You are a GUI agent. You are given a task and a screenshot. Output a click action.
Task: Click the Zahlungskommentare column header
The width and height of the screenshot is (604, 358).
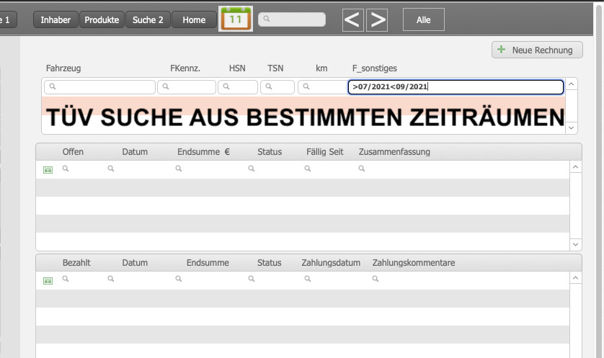(x=414, y=263)
